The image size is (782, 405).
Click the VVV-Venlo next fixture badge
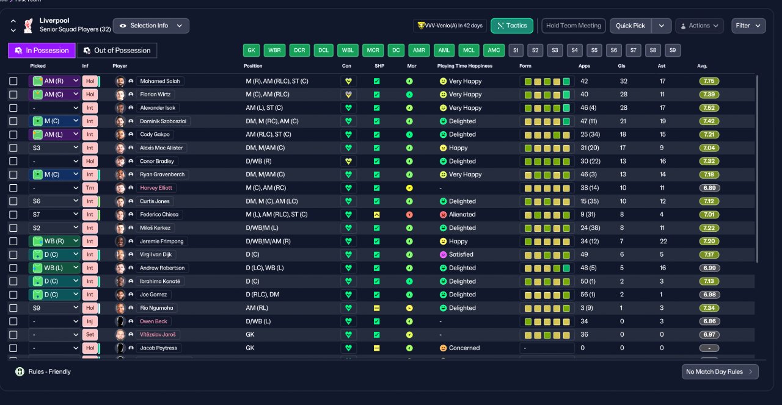(450, 26)
